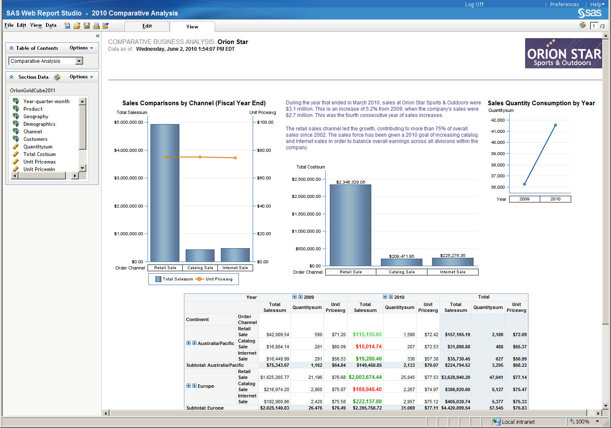Screen dimensions: 611x428
Task: Switch to the View tab
Action: click(x=192, y=26)
